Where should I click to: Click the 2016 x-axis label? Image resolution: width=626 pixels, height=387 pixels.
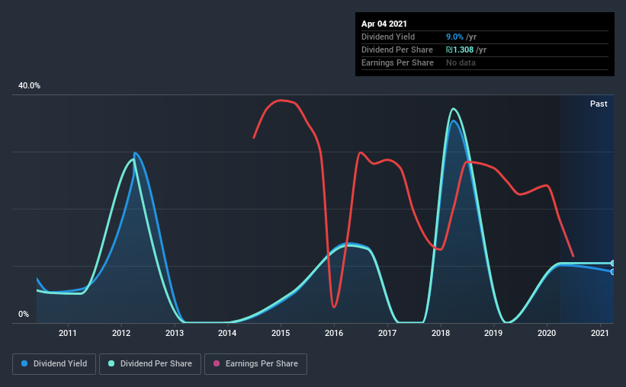pos(334,333)
